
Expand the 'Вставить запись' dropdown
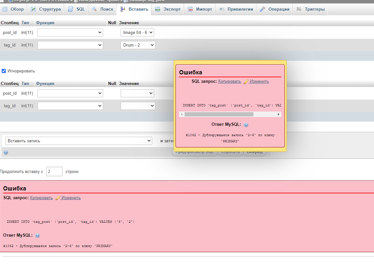coord(79,141)
